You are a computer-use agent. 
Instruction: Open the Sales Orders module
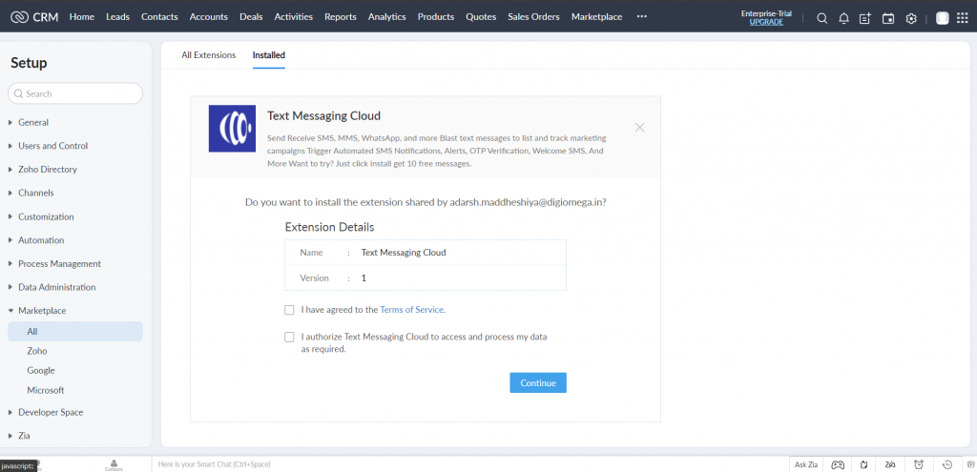[x=533, y=17]
